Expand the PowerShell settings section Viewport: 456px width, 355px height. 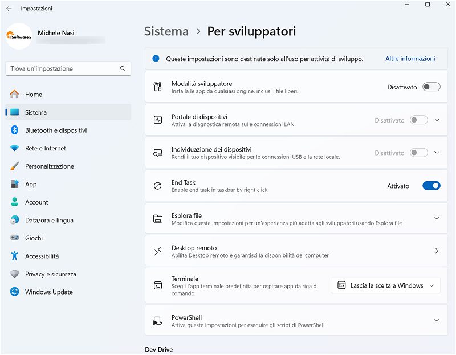[437, 321]
